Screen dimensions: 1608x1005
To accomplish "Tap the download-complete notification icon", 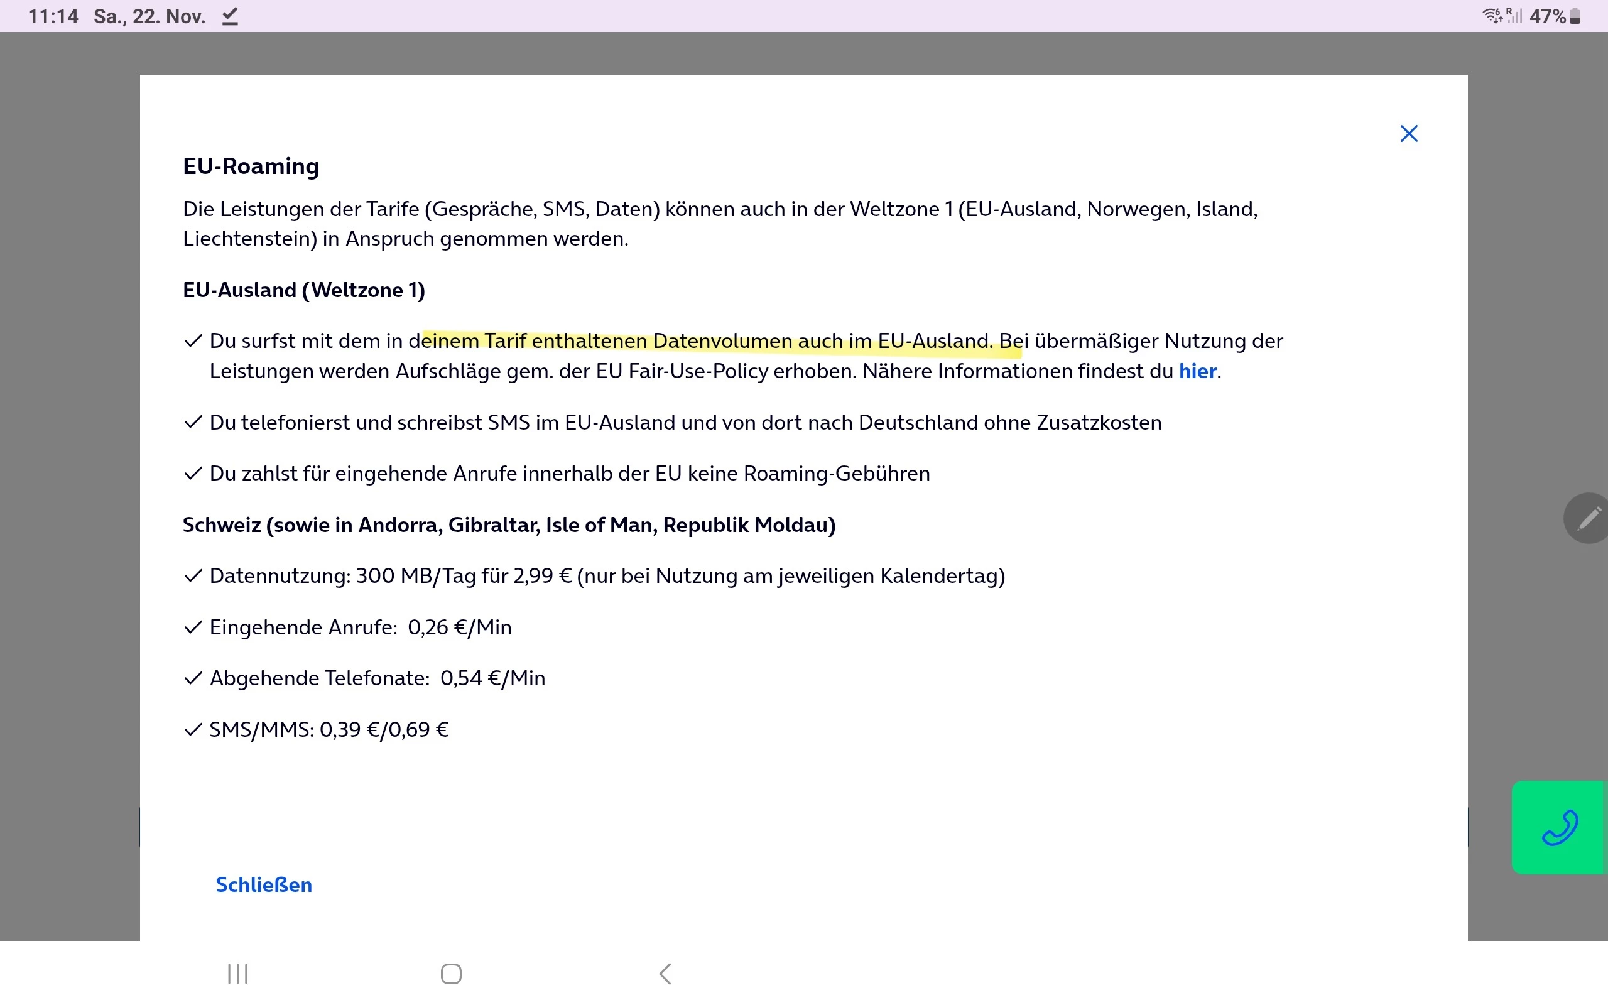I will tap(230, 16).
